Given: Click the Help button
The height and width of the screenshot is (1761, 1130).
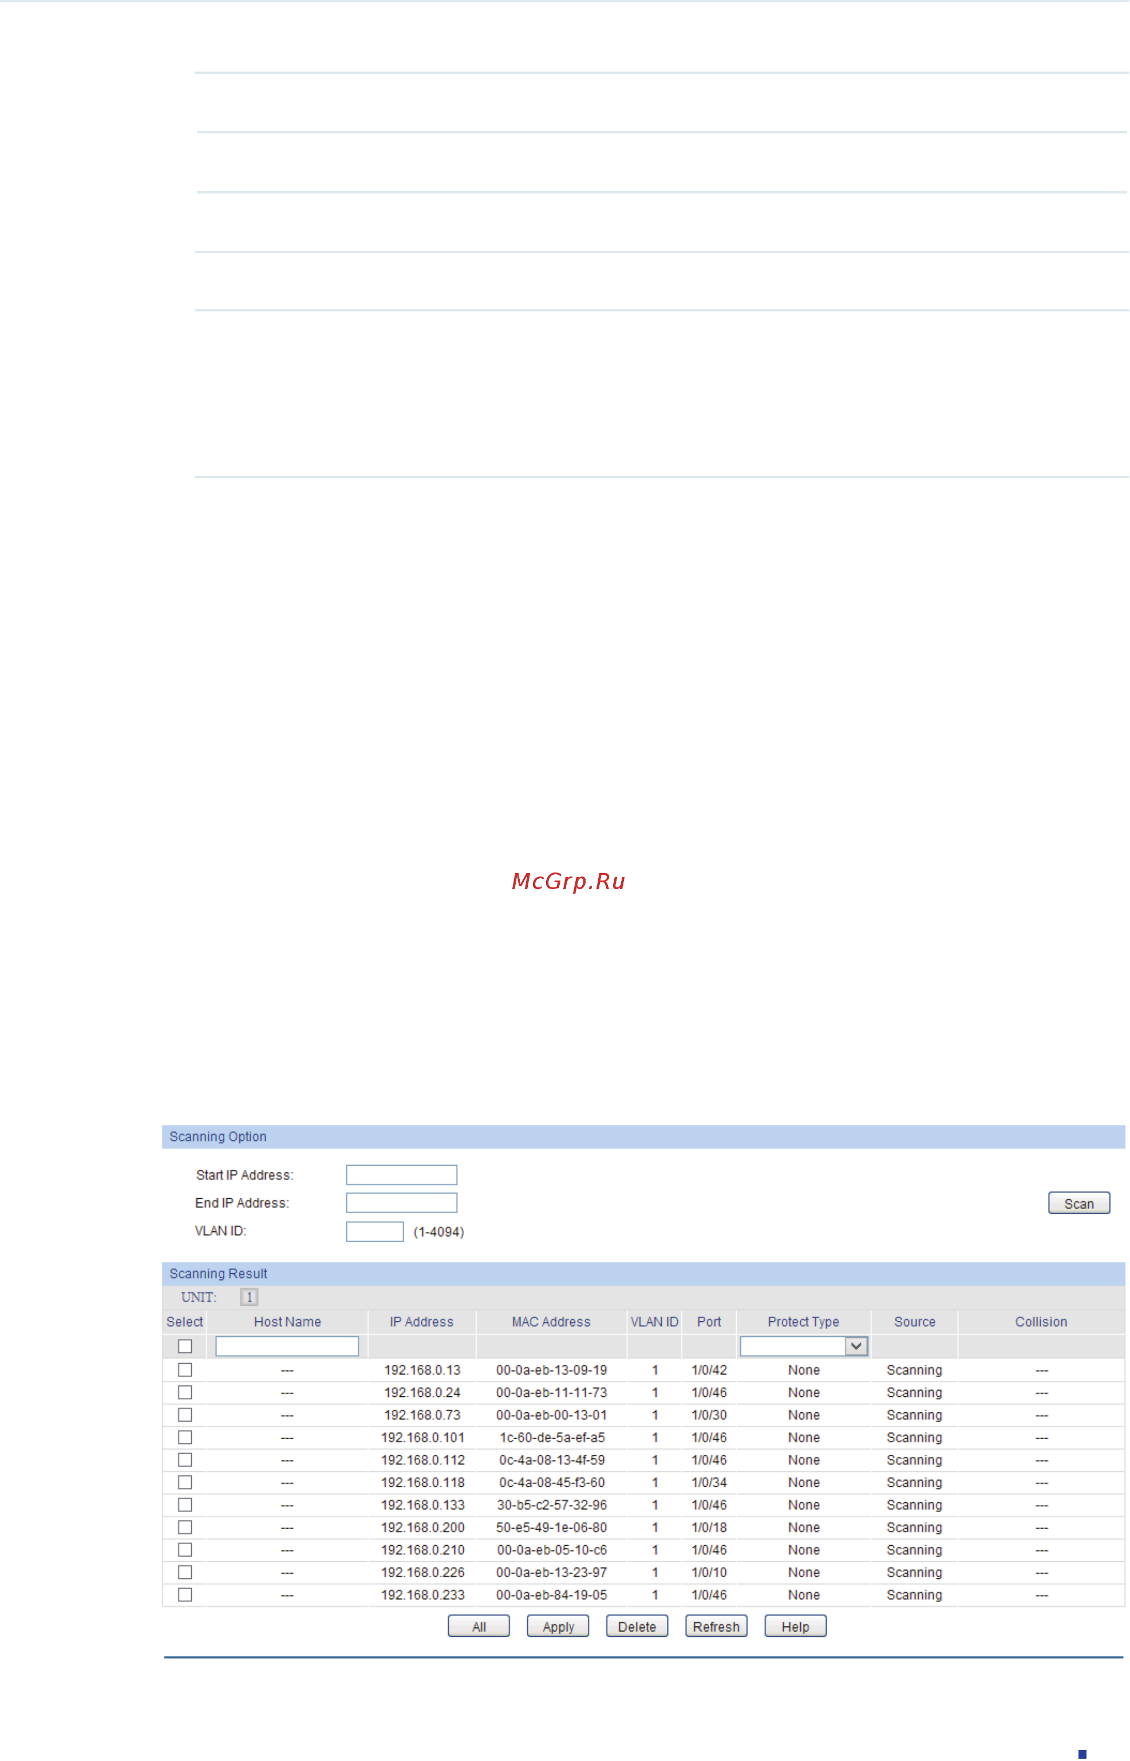Looking at the screenshot, I should (x=795, y=1626).
